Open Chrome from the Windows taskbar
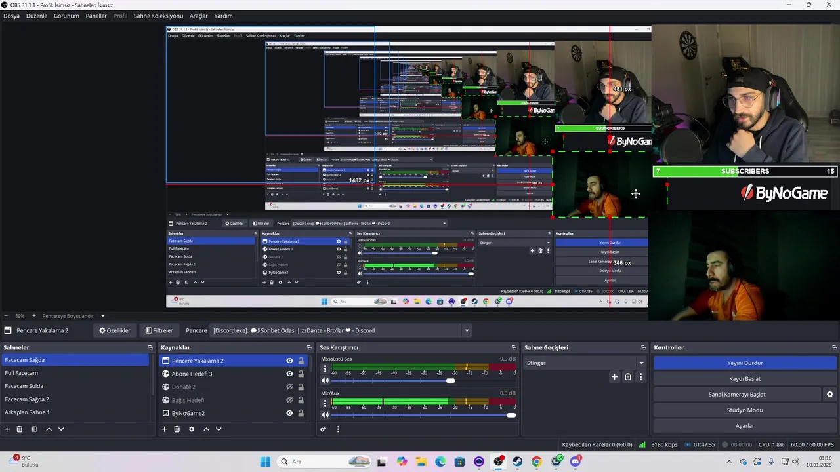This screenshot has width=840, height=472. [x=537, y=462]
